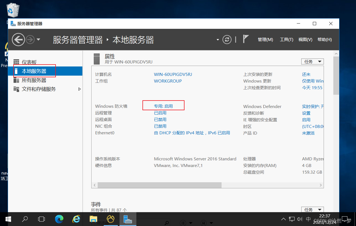This screenshot has height=226, width=356.
Task: Open Server Manager notifications flag
Action: pos(246,39)
